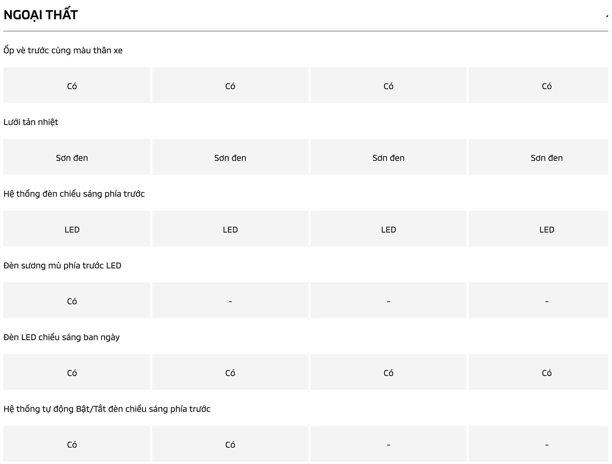Select second-column 'Sơn đen' grille cell

[x=230, y=158]
